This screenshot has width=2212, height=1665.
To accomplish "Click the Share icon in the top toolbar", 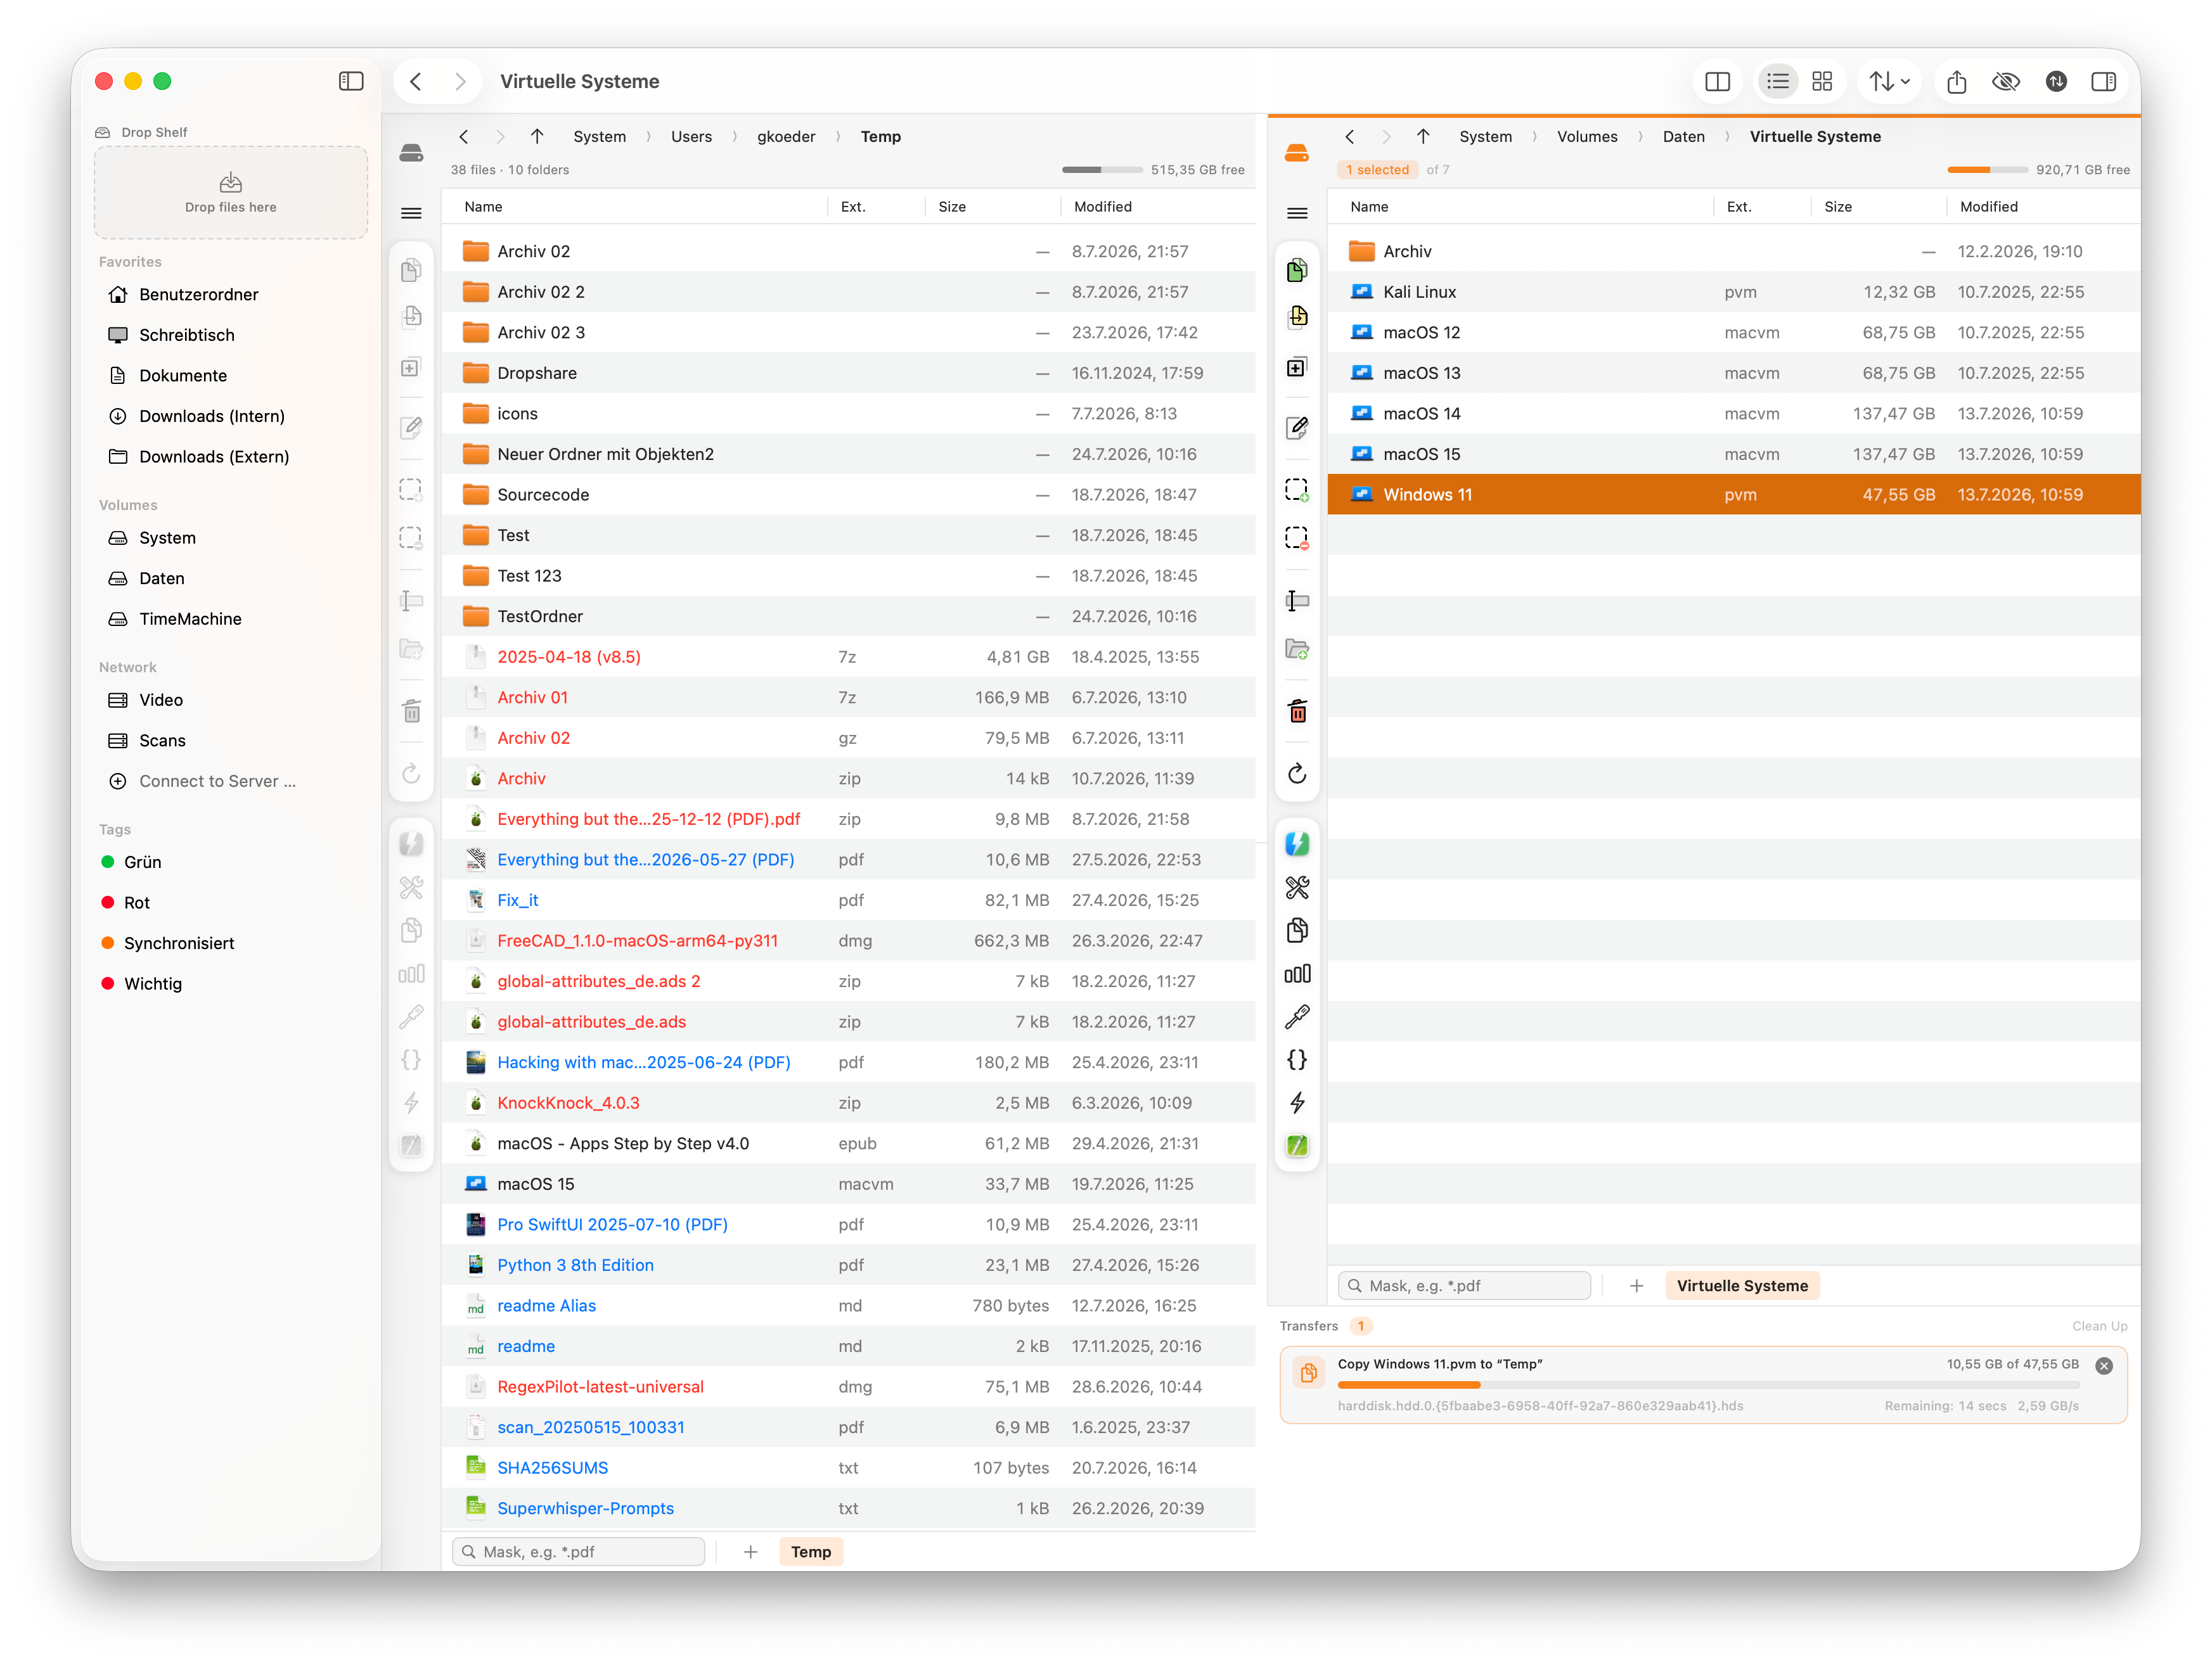I will pyautogui.click(x=1956, y=82).
